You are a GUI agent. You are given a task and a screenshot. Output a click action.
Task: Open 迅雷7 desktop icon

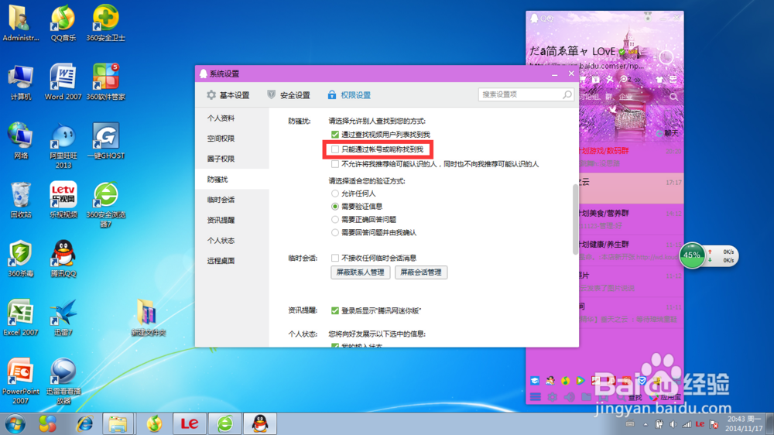point(63,317)
